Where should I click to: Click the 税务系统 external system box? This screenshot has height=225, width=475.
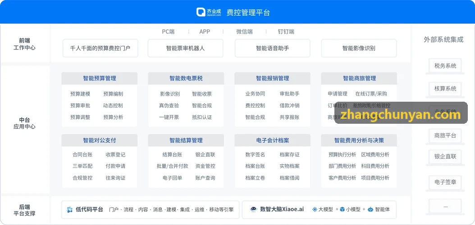click(445, 66)
